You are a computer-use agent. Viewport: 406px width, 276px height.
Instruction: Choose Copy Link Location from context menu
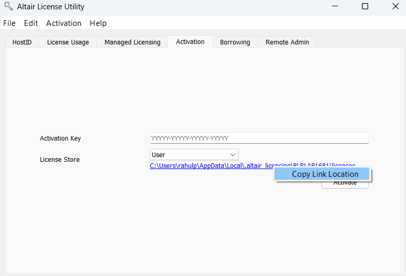pos(324,174)
